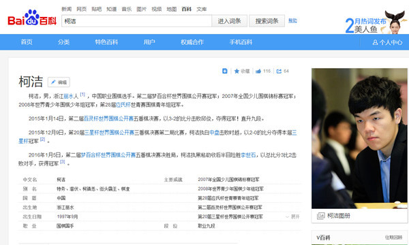The height and width of the screenshot is (245, 409).
Task: Click the 帮助 help link
Action: click(292, 20)
